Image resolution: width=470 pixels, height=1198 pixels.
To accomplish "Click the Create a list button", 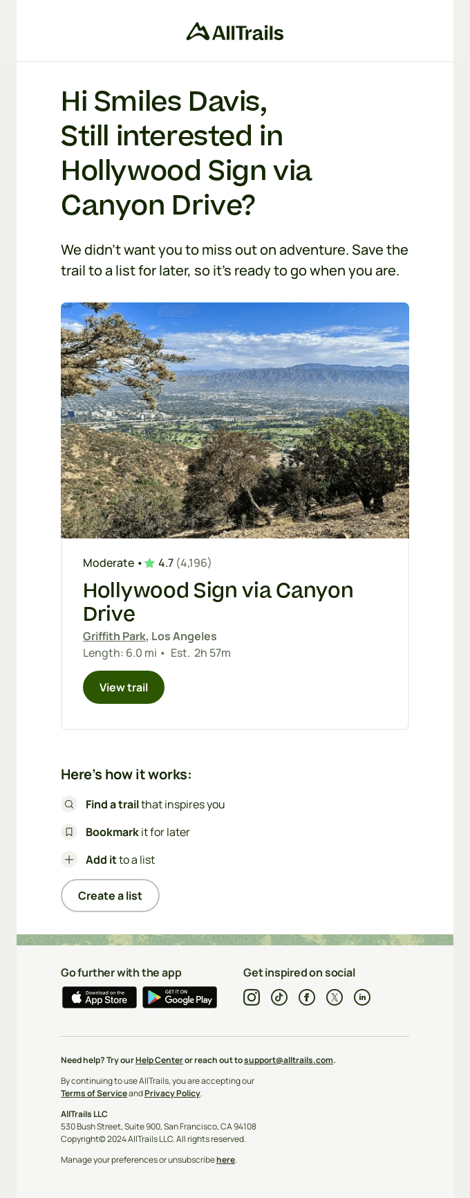I will pyautogui.click(x=110, y=896).
